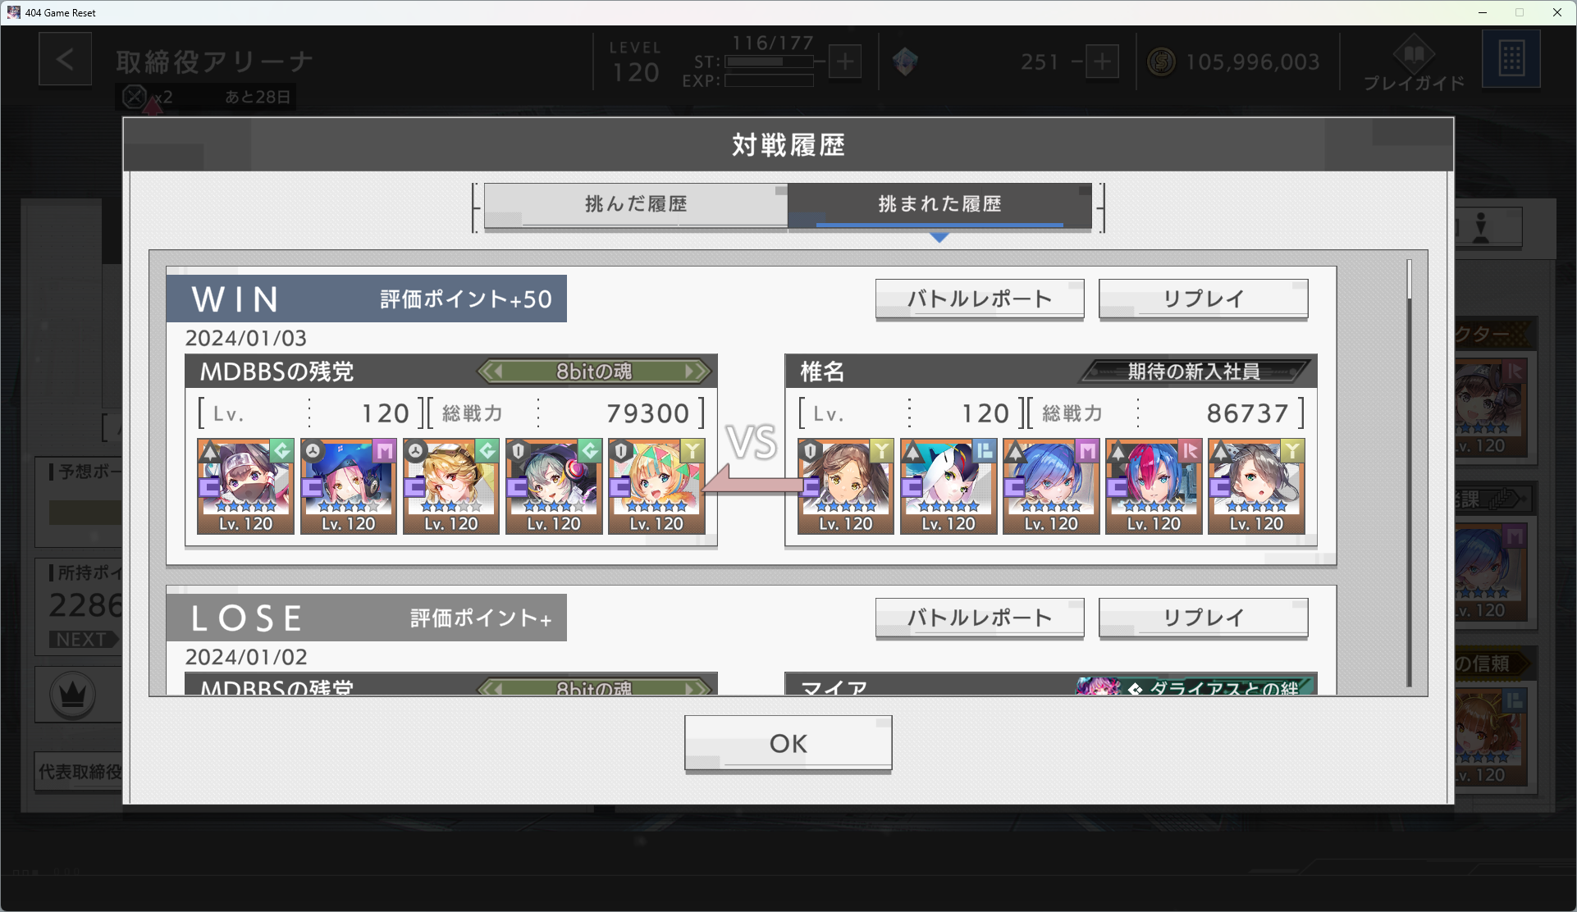Select the 挑まれた履歴 tab

pos(939,205)
